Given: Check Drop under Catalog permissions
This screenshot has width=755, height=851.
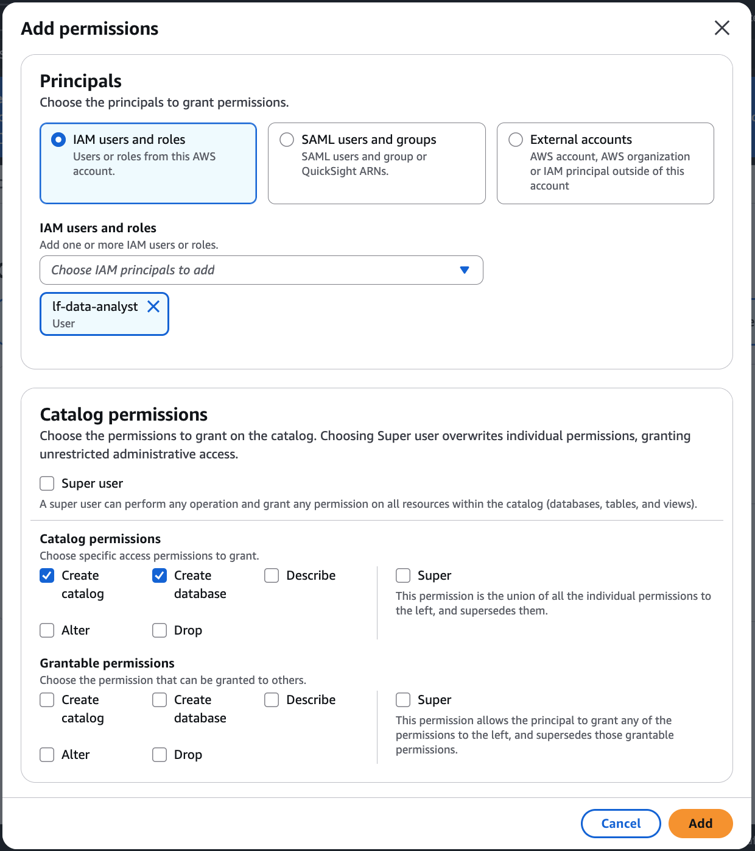Looking at the screenshot, I should 159,630.
